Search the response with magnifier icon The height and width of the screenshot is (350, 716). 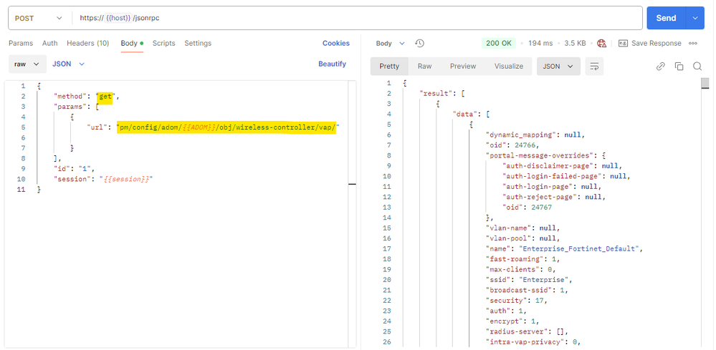point(697,67)
